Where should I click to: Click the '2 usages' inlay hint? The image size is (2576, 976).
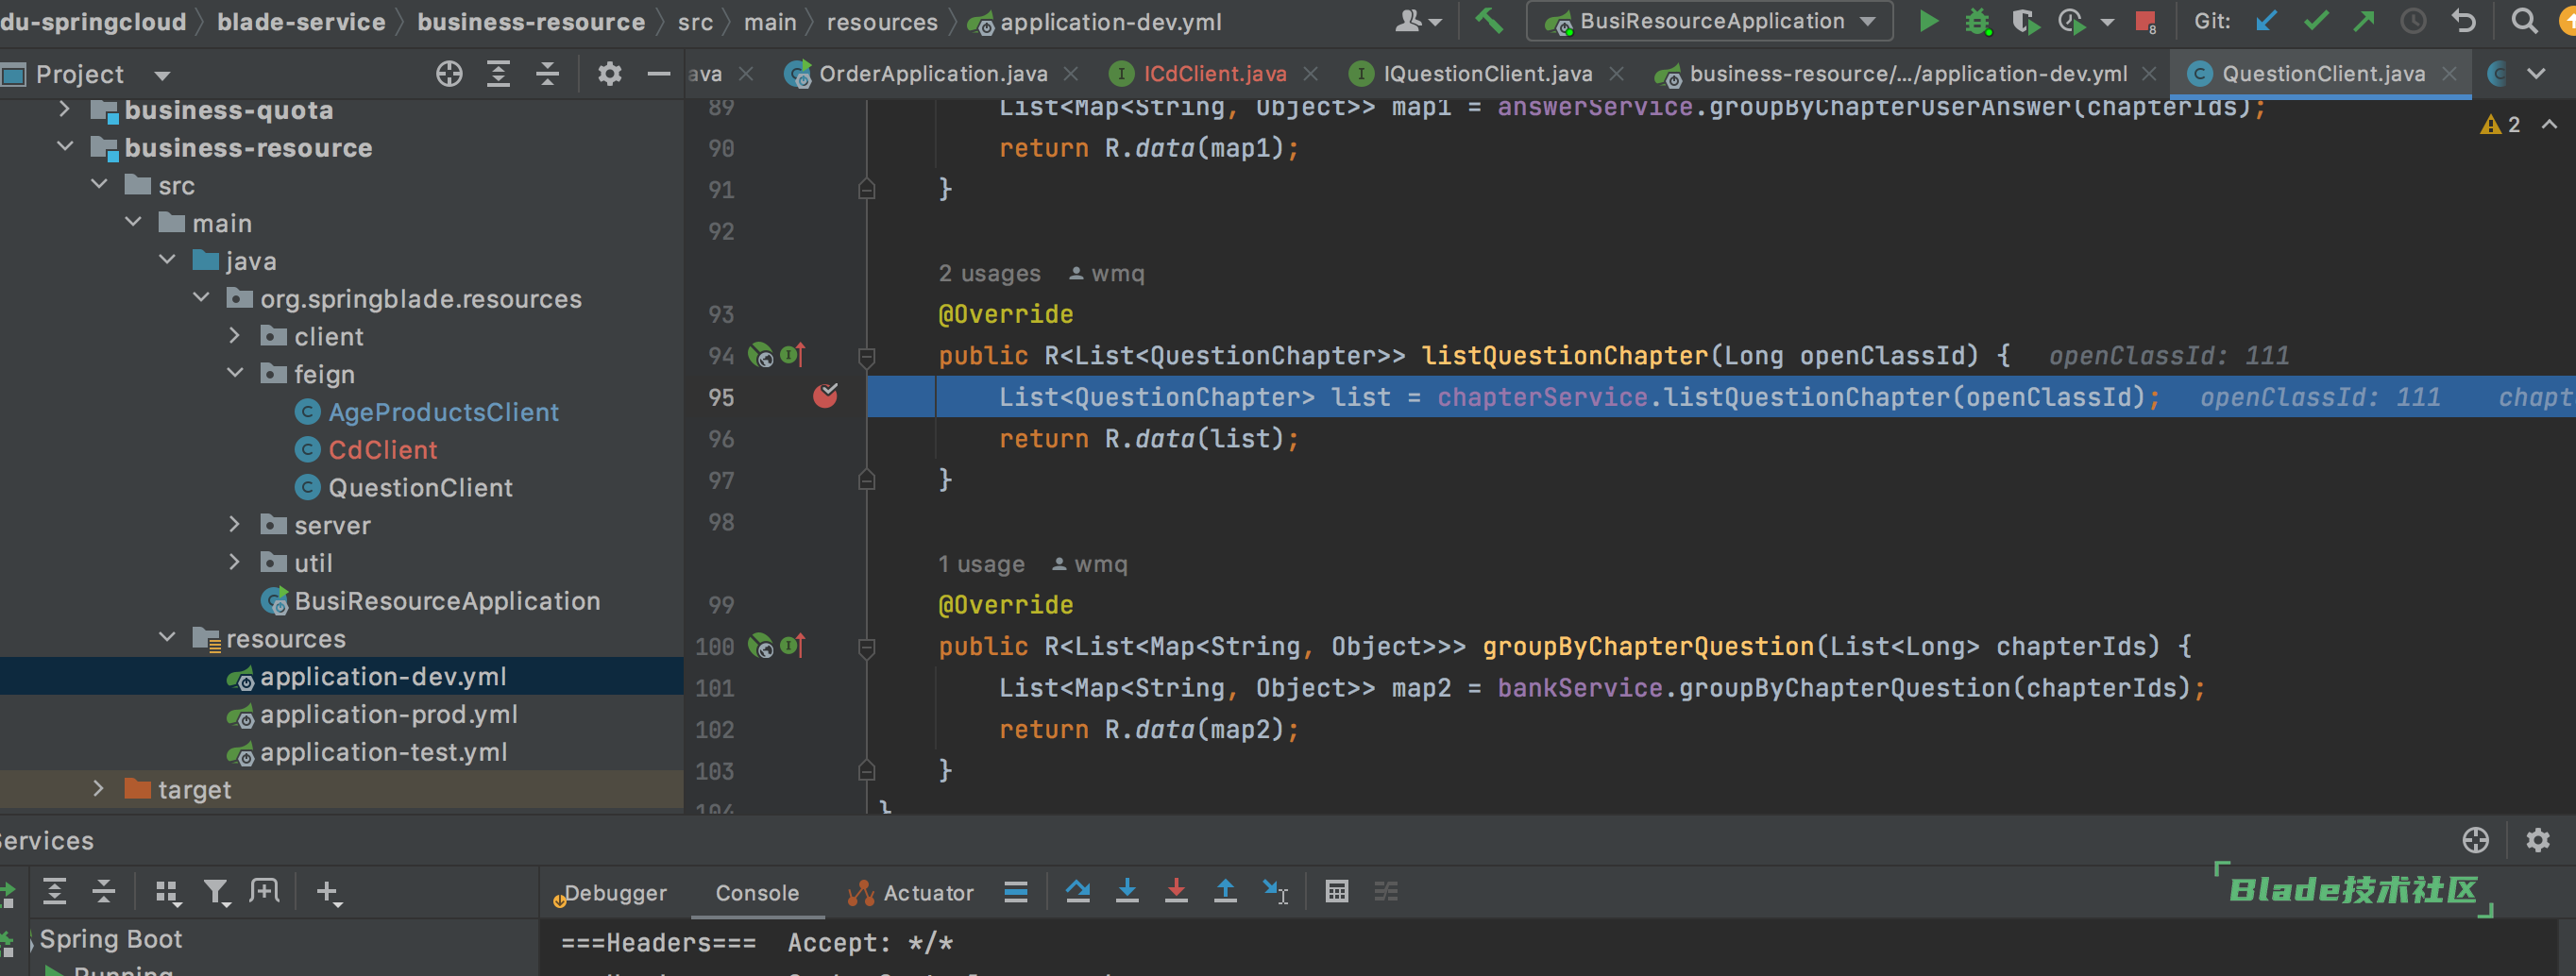[989, 273]
